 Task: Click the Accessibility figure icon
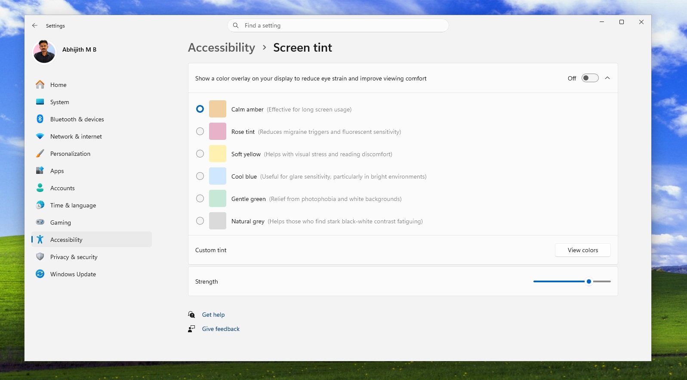click(40, 240)
